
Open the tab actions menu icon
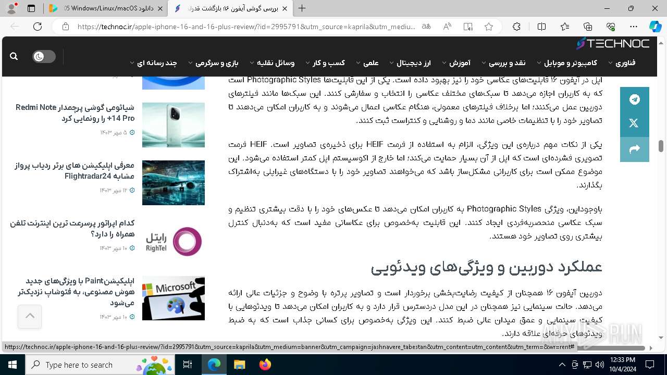pos(31,8)
